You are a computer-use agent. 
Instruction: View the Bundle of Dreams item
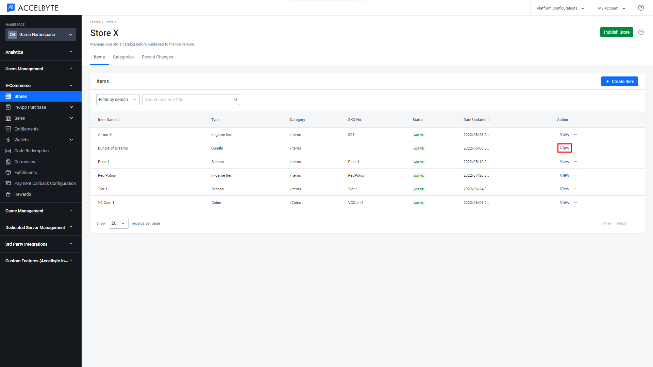(x=565, y=148)
